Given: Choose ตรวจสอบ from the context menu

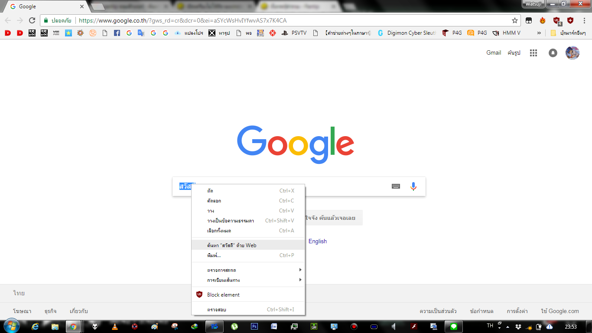Looking at the screenshot, I should (x=248, y=310).
